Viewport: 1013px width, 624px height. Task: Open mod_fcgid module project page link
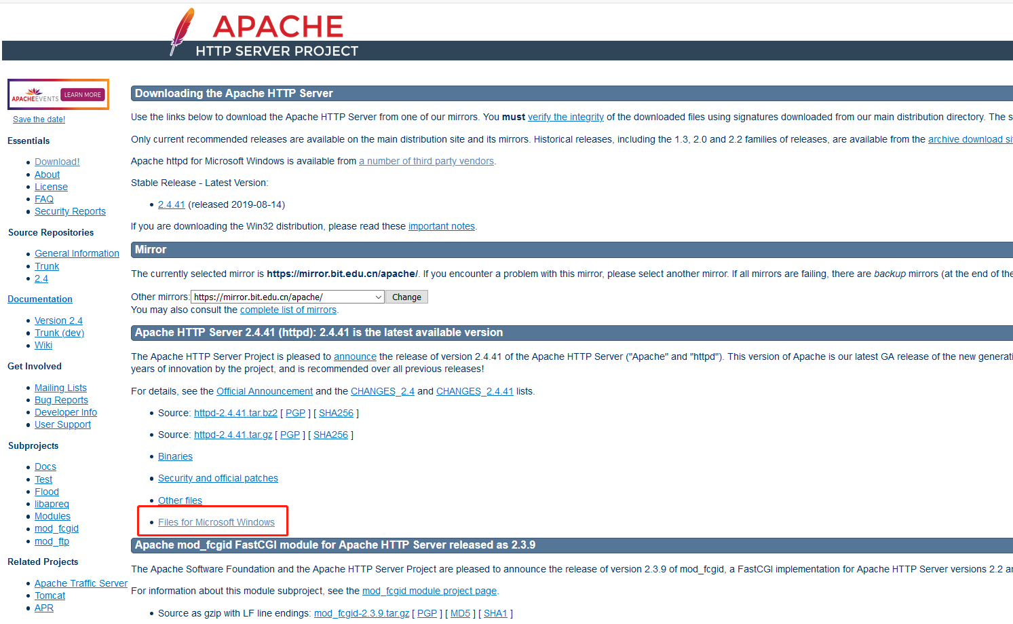[x=429, y=591]
